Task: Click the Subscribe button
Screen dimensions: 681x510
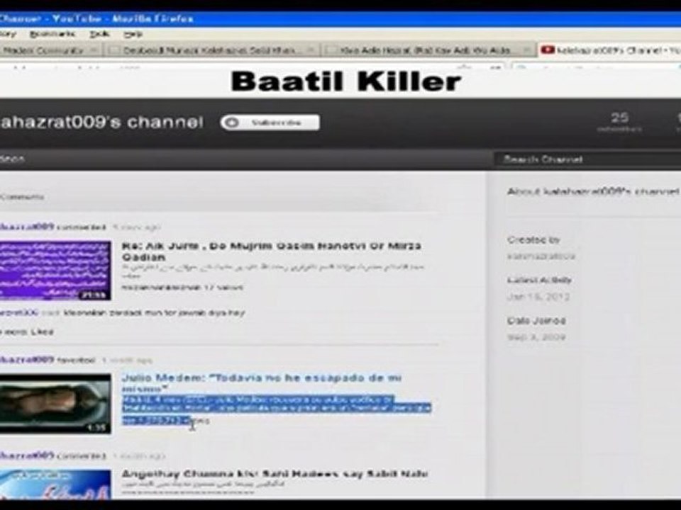Action: [270, 123]
